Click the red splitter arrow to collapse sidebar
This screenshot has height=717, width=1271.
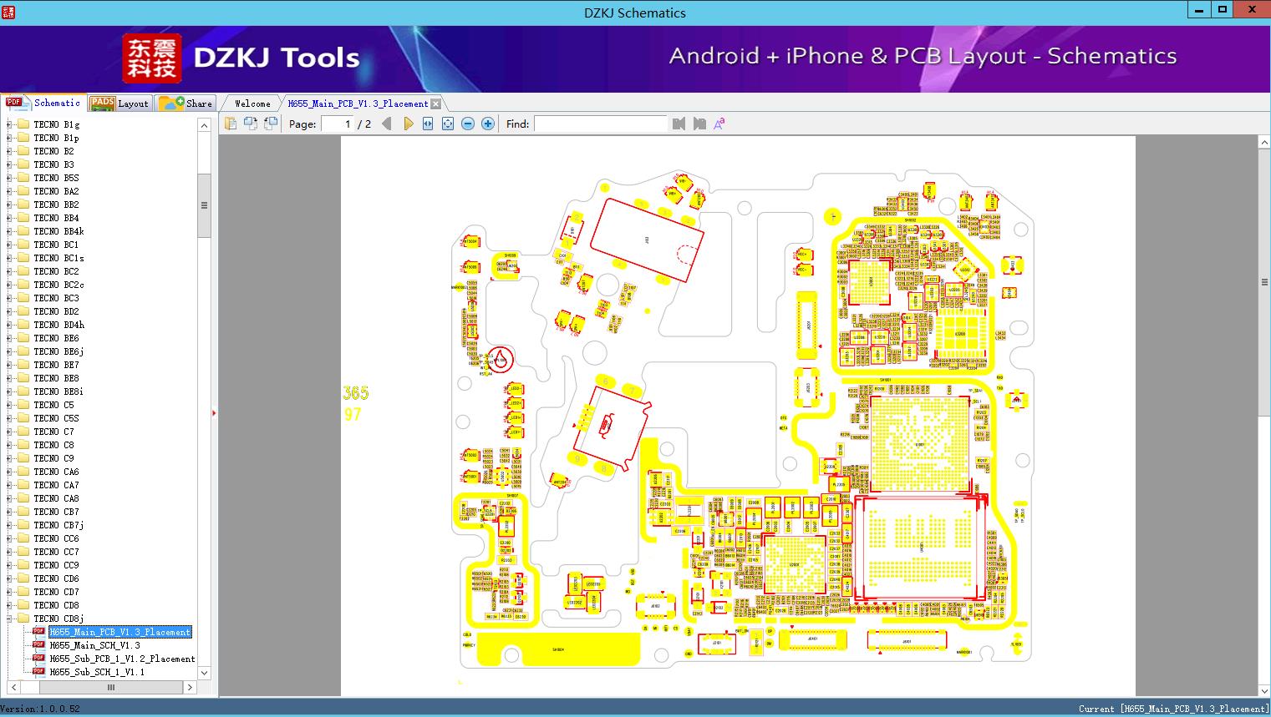pyautogui.click(x=214, y=412)
